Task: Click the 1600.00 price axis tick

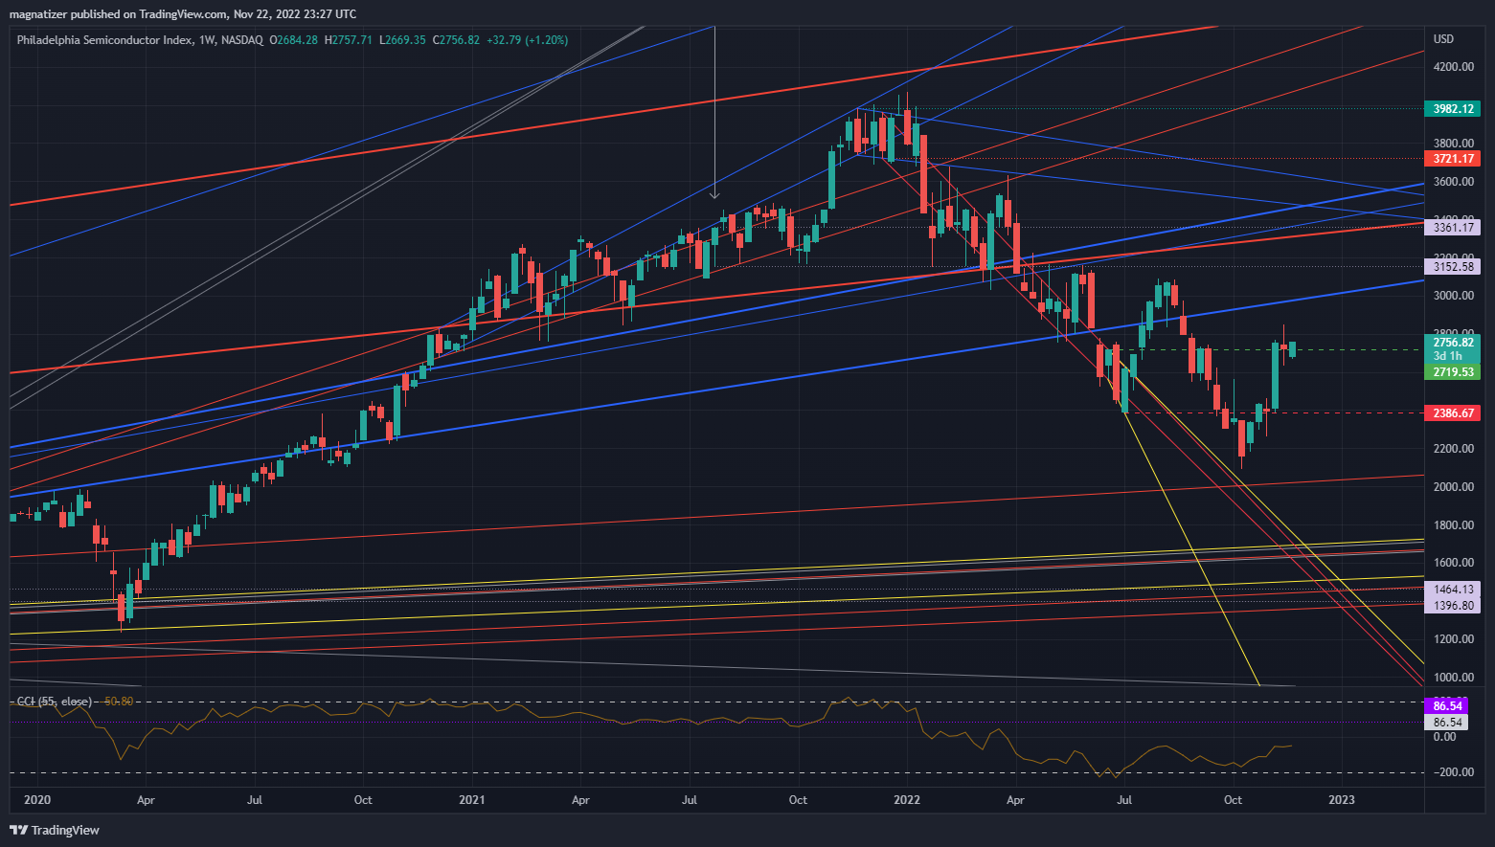Action: tap(1453, 564)
